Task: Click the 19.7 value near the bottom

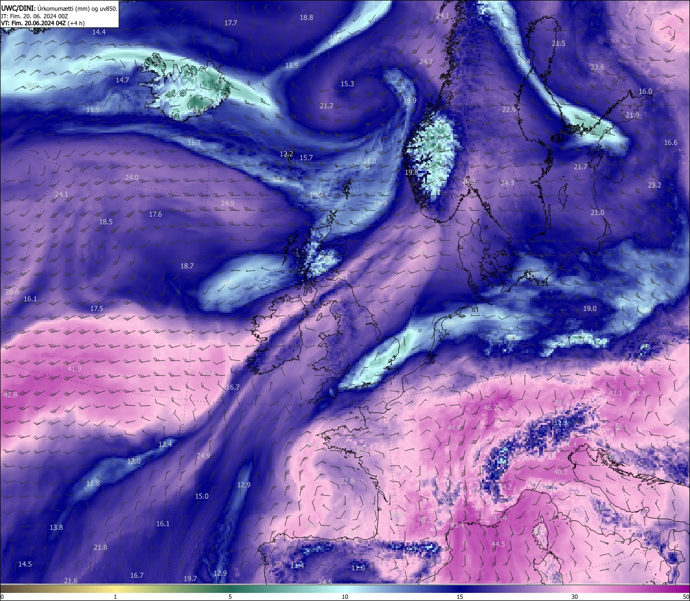Action: 190,578
